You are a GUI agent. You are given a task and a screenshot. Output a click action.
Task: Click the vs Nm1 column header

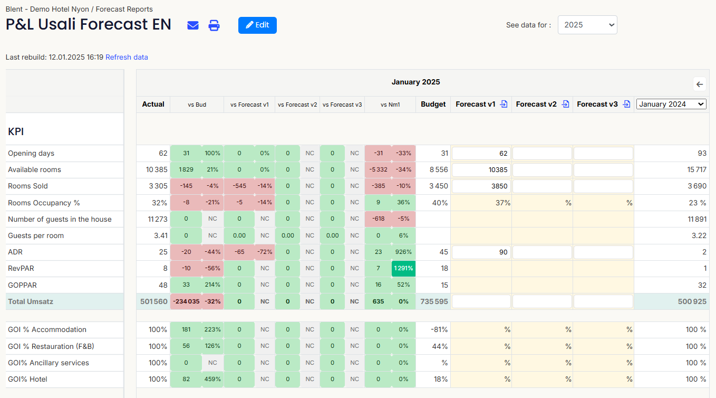point(390,105)
